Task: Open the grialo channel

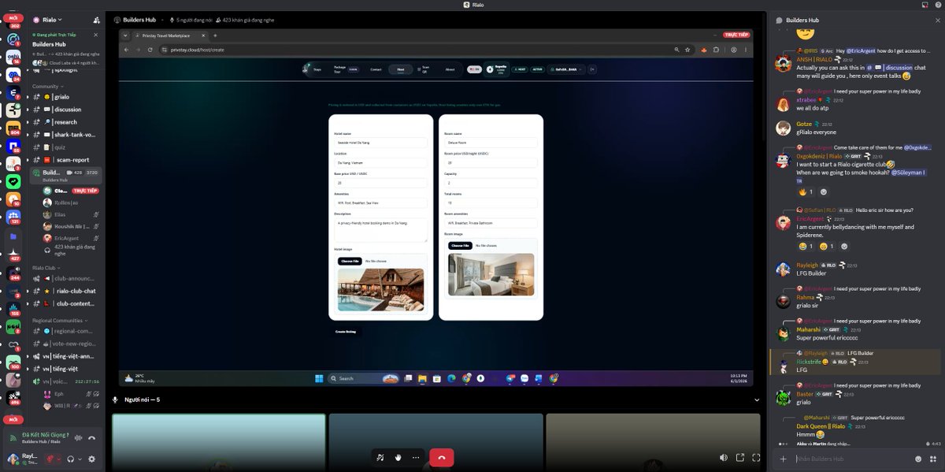Action: click(67, 97)
